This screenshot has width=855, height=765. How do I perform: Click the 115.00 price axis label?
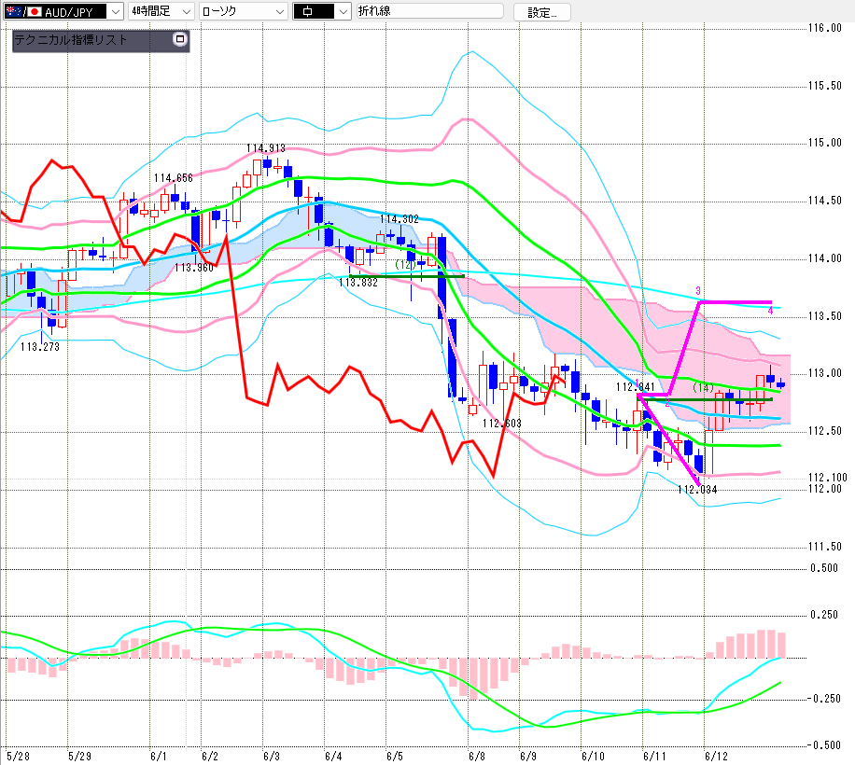[x=825, y=143]
